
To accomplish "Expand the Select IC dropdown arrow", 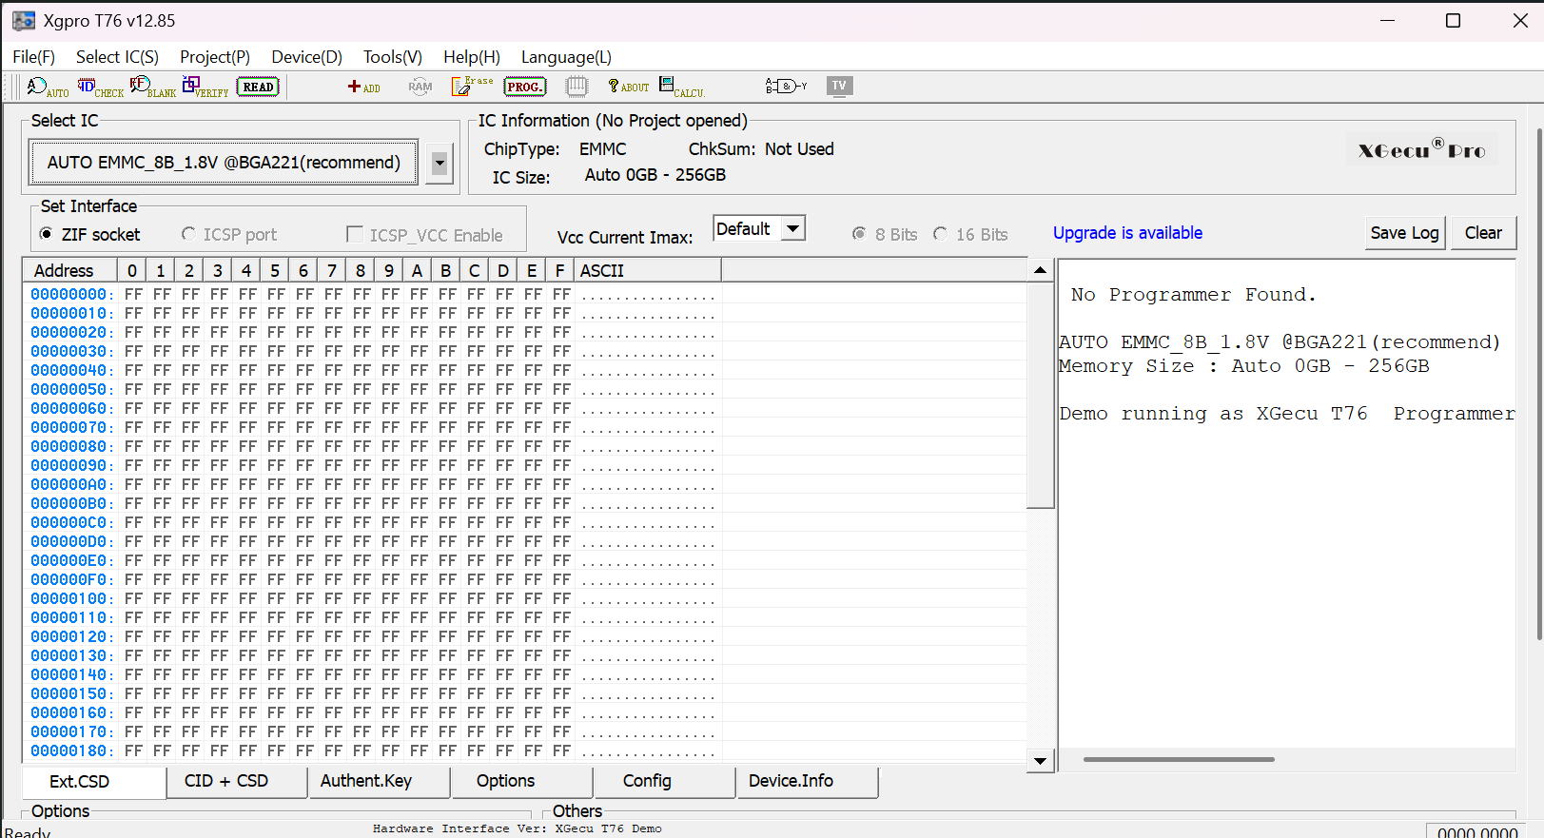I will pos(440,163).
